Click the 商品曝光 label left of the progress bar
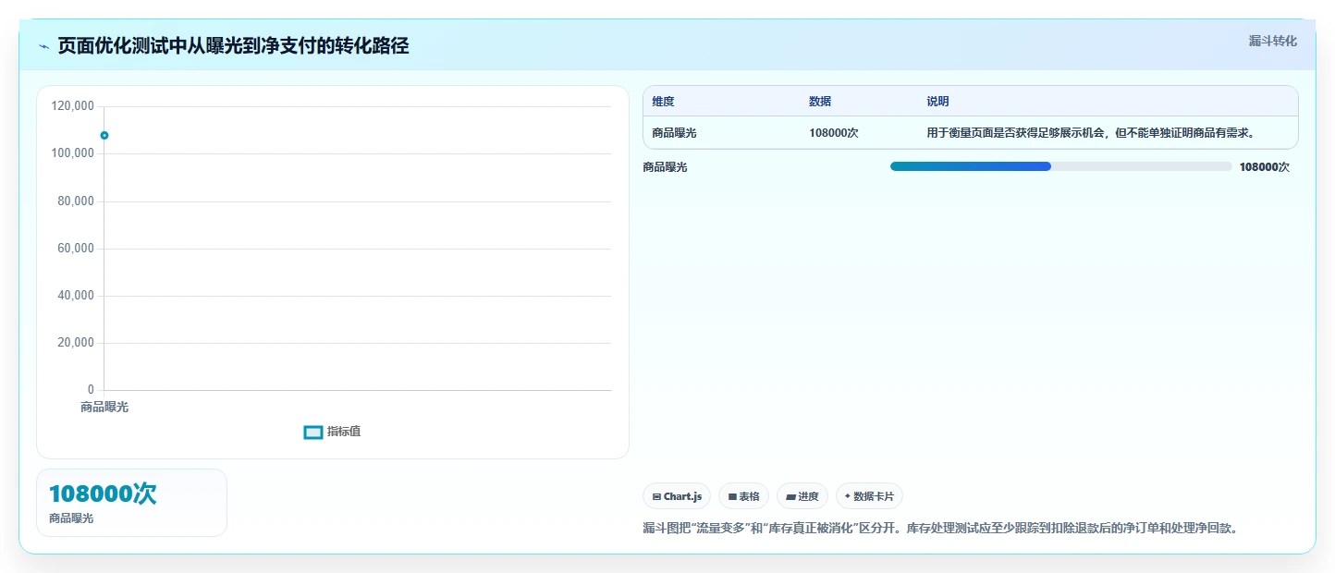 click(x=666, y=167)
